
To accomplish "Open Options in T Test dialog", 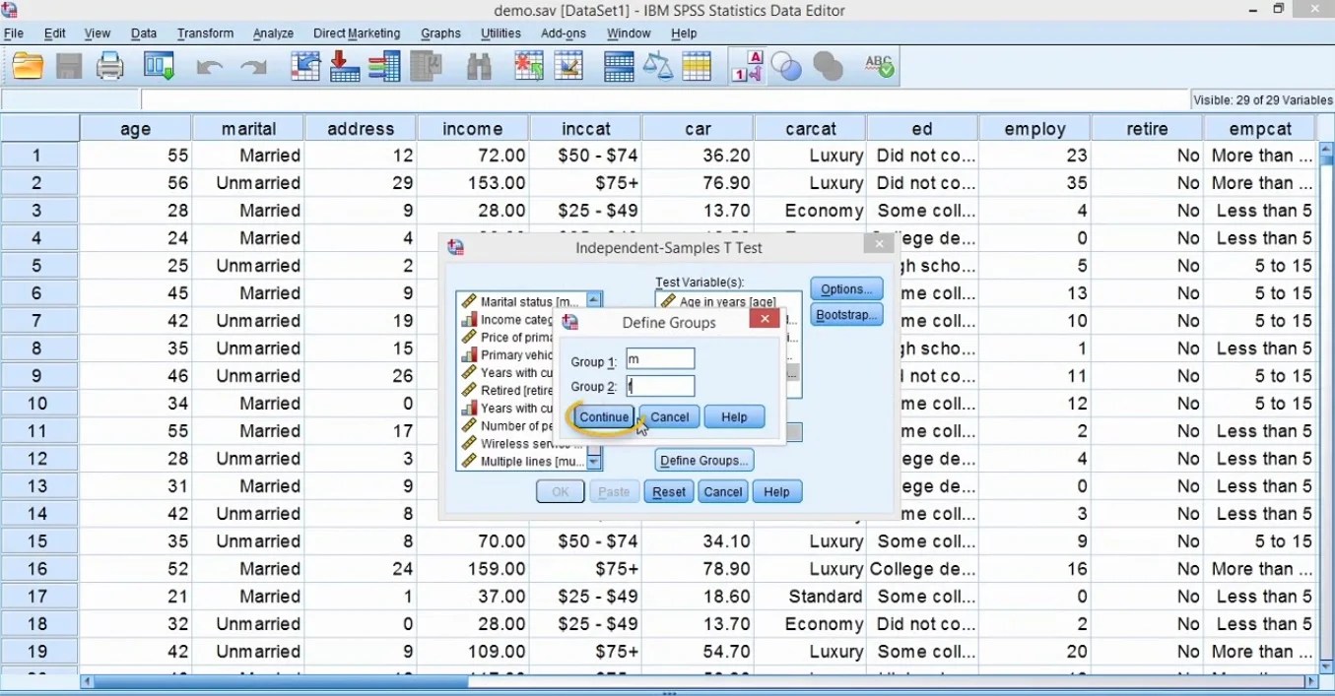I will tap(846, 289).
